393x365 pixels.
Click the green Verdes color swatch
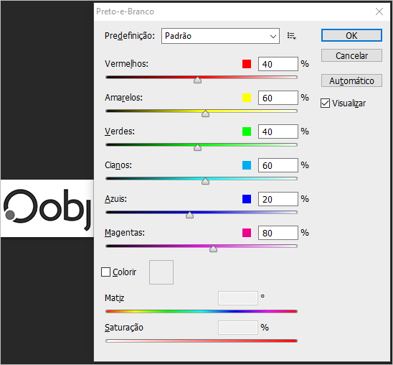[x=247, y=131]
